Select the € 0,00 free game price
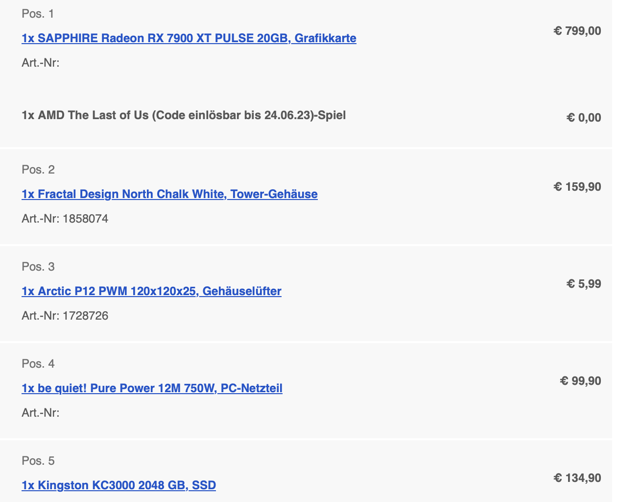618x502 pixels. [584, 118]
